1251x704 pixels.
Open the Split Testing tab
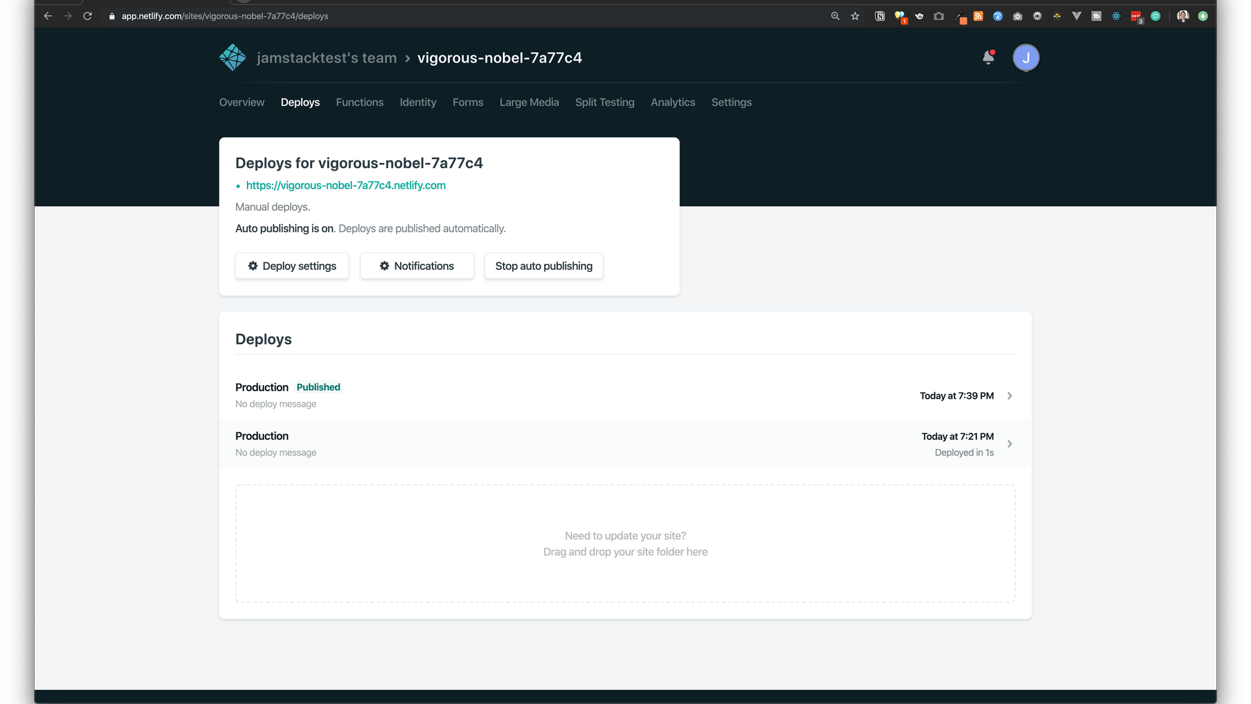[605, 102]
